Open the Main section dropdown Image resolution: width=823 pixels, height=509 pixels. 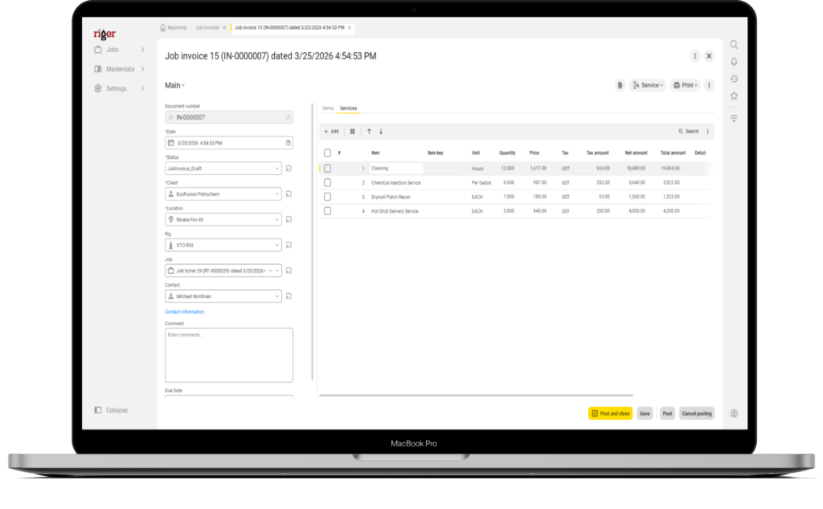[x=174, y=85]
